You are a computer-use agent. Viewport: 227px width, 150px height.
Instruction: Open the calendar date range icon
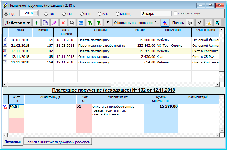pos(81,23)
